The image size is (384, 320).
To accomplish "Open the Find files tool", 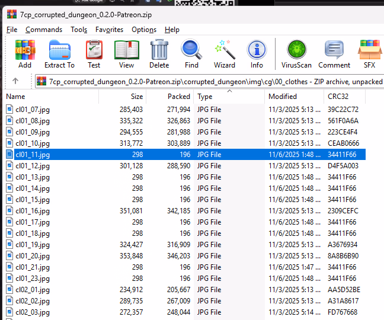I will pyautogui.click(x=191, y=54).
